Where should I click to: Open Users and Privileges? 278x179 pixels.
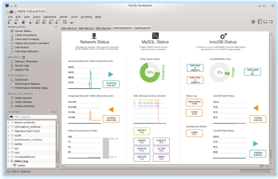click(27, 39)
